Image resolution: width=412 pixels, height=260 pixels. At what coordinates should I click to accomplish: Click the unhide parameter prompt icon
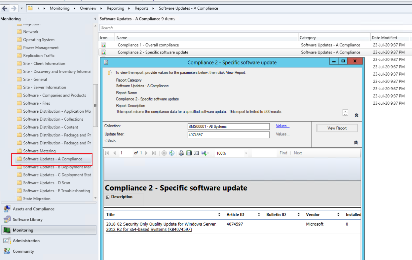(x=356, y=142)
